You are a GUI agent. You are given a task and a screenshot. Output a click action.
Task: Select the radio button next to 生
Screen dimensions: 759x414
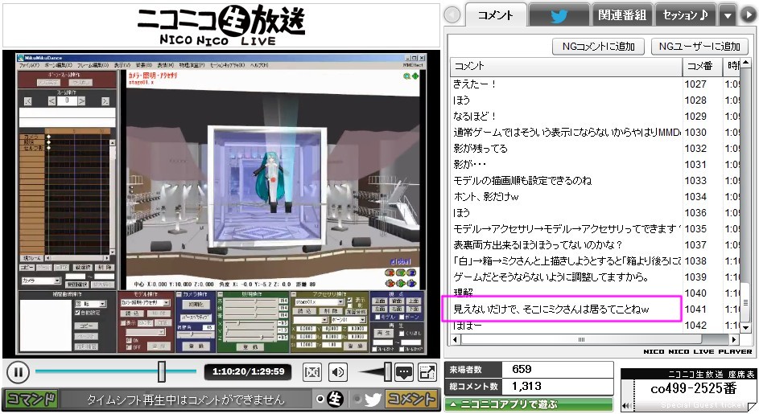(x=320, y=400)
